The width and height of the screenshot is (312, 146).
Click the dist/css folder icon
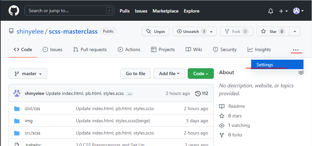pos(17,109)
